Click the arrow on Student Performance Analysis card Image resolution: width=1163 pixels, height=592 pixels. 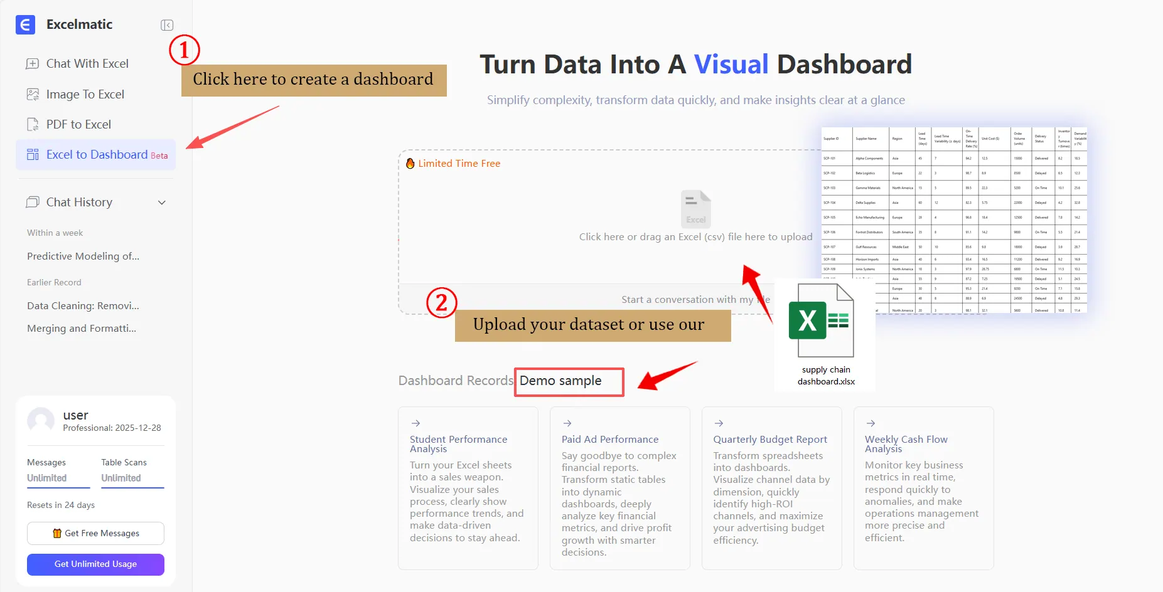pyautogui.click(x=415, y=423)
